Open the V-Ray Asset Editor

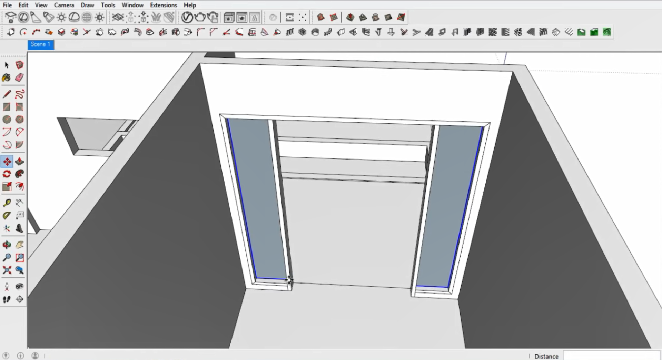click(x=187, y=17)
